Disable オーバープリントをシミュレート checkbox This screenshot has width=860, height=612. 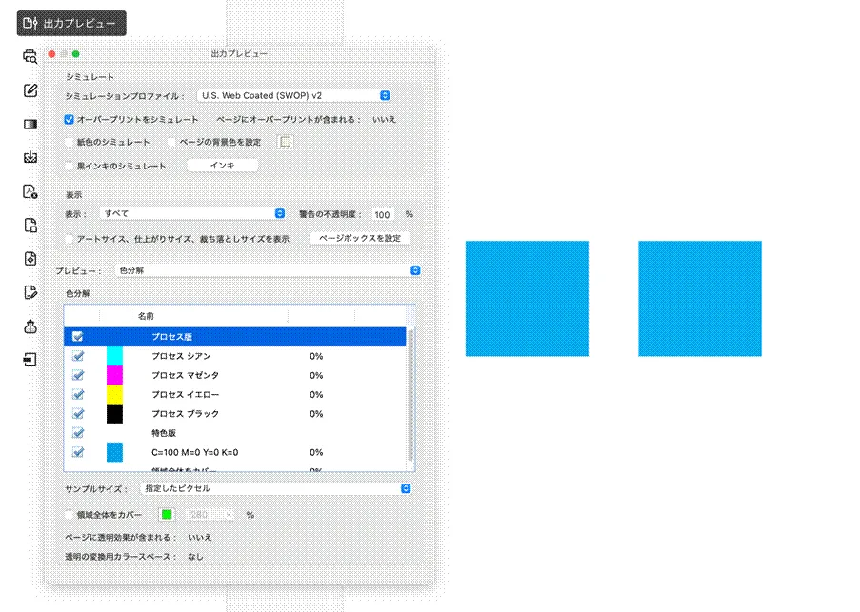point(68,119)
